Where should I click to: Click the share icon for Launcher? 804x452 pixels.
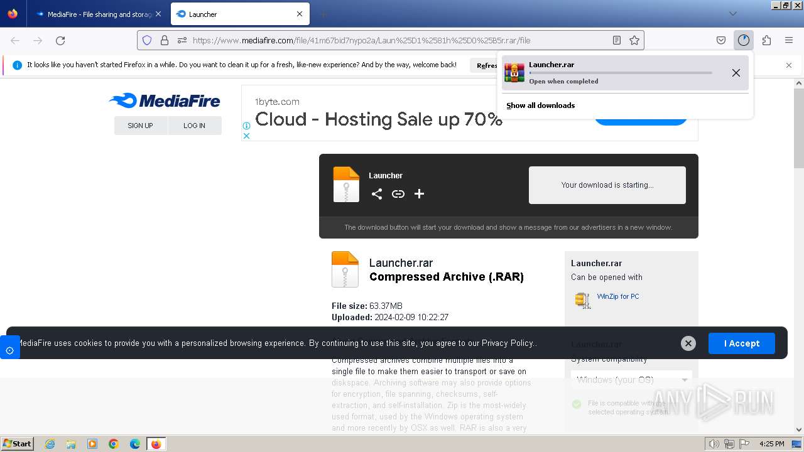[x=377, y=194]
